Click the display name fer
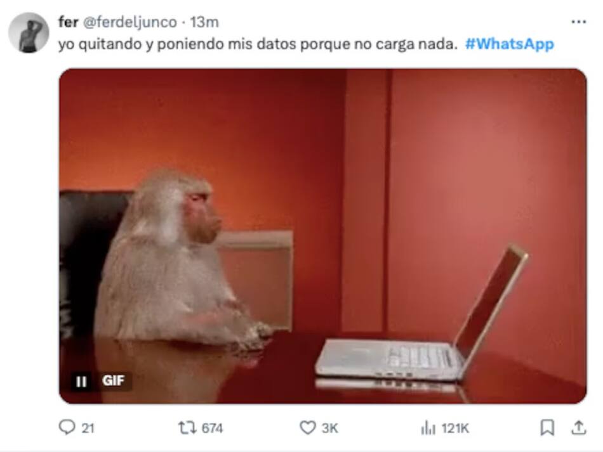603x452 pixels. coord(68,22)
